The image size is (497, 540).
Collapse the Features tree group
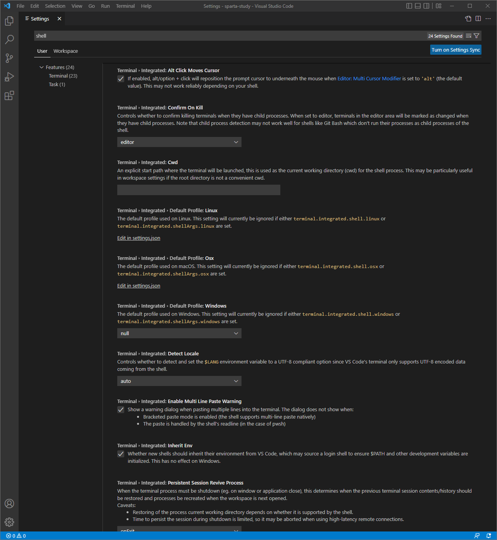pos(42,67)
